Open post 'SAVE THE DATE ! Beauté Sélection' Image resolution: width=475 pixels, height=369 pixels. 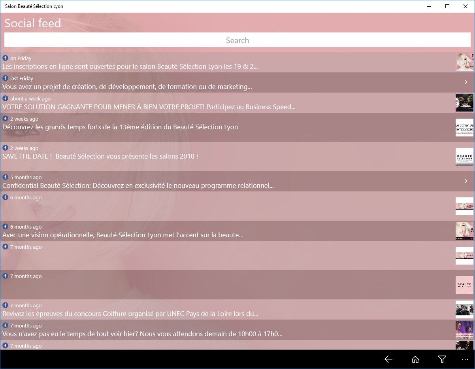237,157
